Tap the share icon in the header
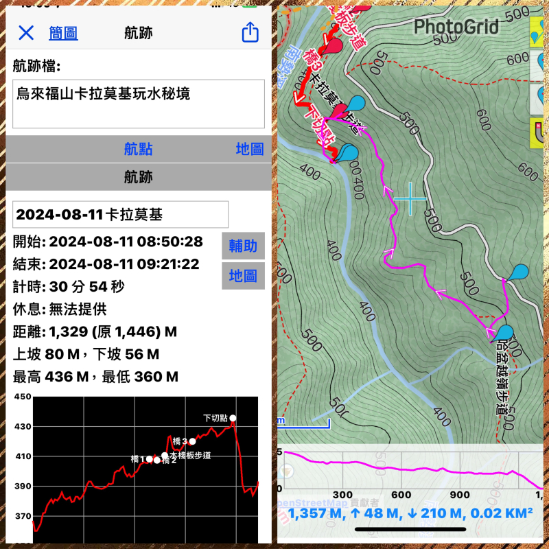The width and height of the screenshot is (549, 549). tap(250, 33)
